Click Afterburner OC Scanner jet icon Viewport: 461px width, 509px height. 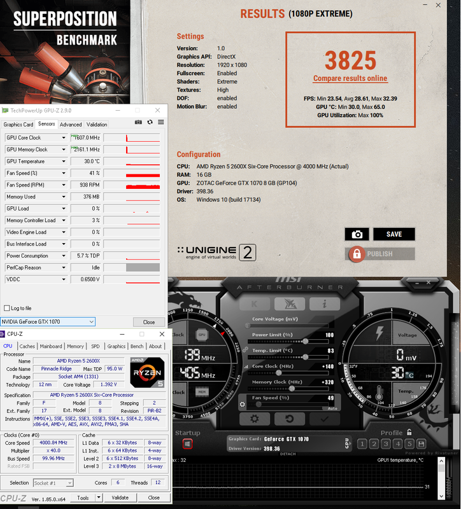pyautogui.click(x=290, y=304)
